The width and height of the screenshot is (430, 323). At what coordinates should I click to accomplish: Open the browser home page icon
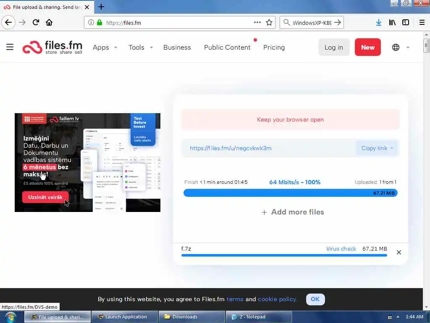(x=49, y=23)
